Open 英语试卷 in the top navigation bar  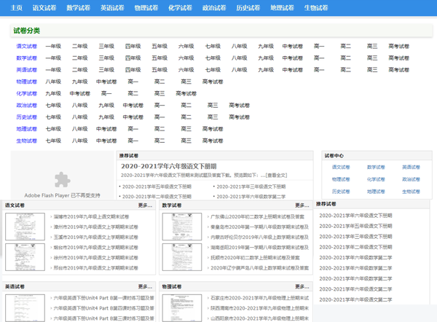112,8
